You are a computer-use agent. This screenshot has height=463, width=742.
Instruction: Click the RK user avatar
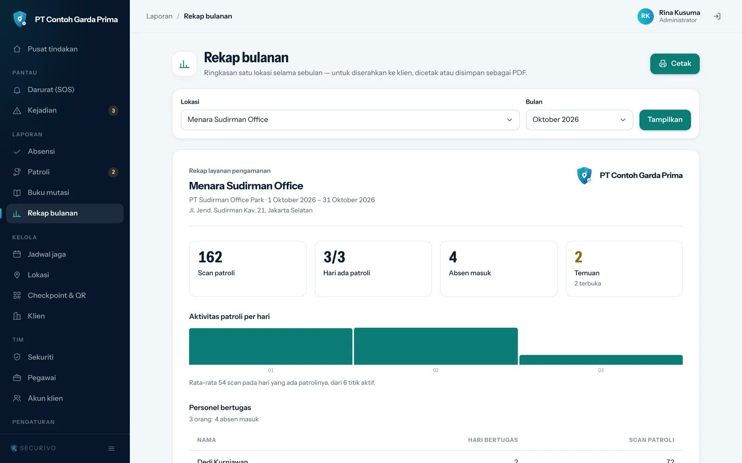[x=646, y=16]
